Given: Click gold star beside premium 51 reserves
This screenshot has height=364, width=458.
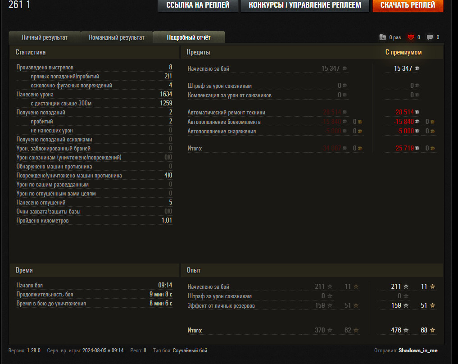Looking at the screenshot, I should click(433, 305).
